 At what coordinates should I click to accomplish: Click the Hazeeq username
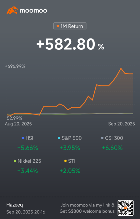pyautogui.click(x=15, y=205)
